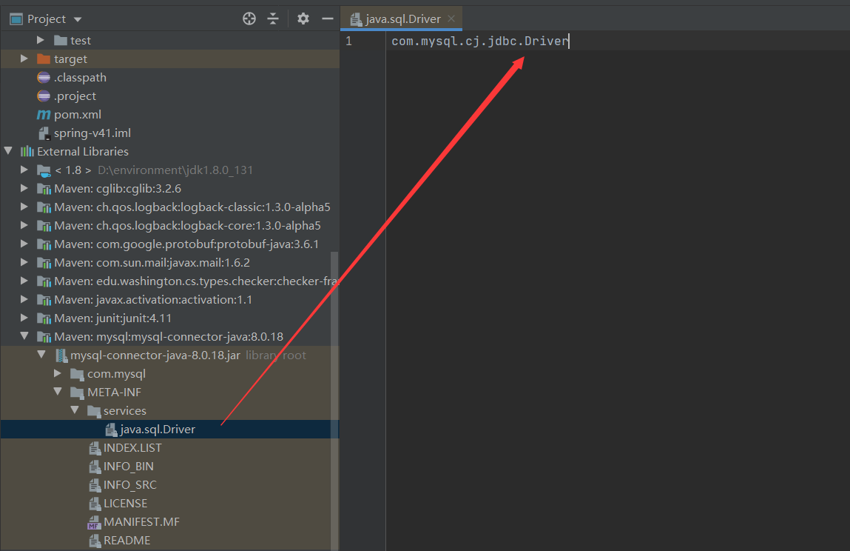The height and width of the screenshot is (551, 850).
Task: Hide the Project tool window
Action: 328,19
